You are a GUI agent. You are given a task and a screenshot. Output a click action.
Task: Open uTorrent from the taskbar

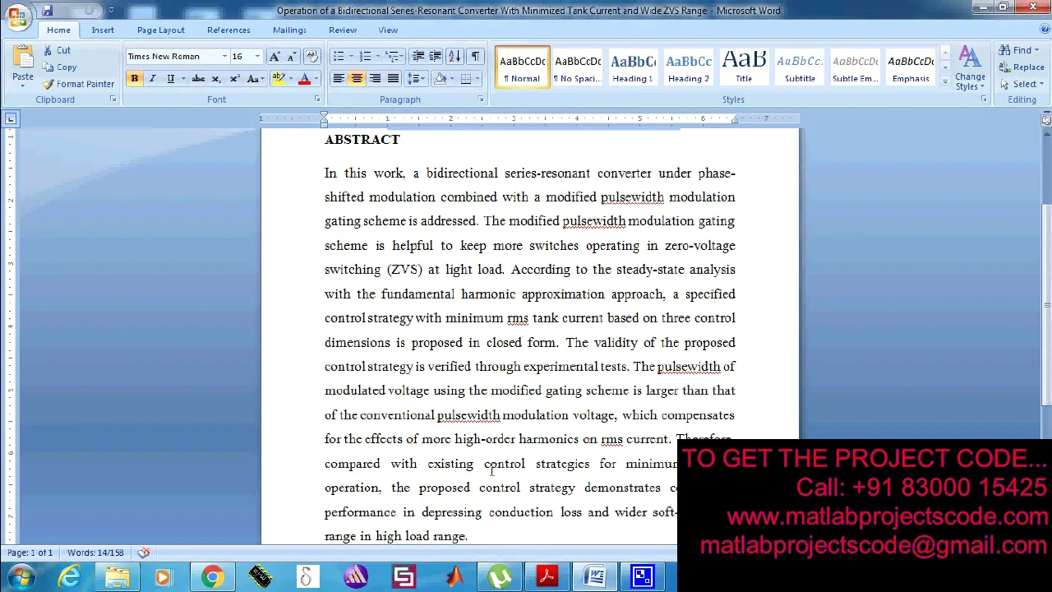pyautogui.click(x=500, y=577)
